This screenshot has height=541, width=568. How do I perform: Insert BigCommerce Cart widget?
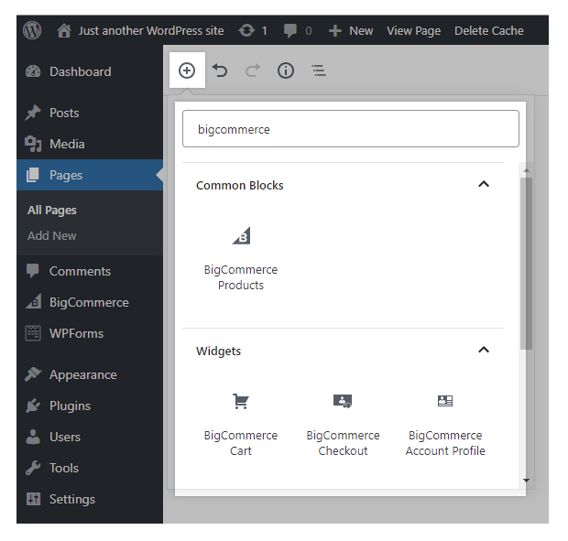pos(240,425)
